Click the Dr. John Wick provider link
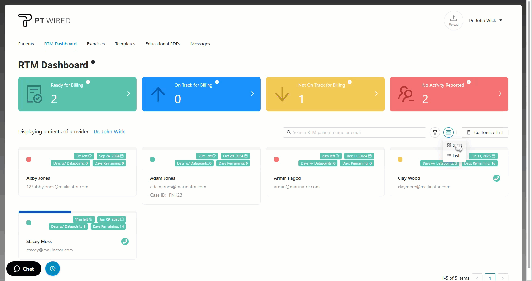Screen dimensions: 532x281 point(109,132)
